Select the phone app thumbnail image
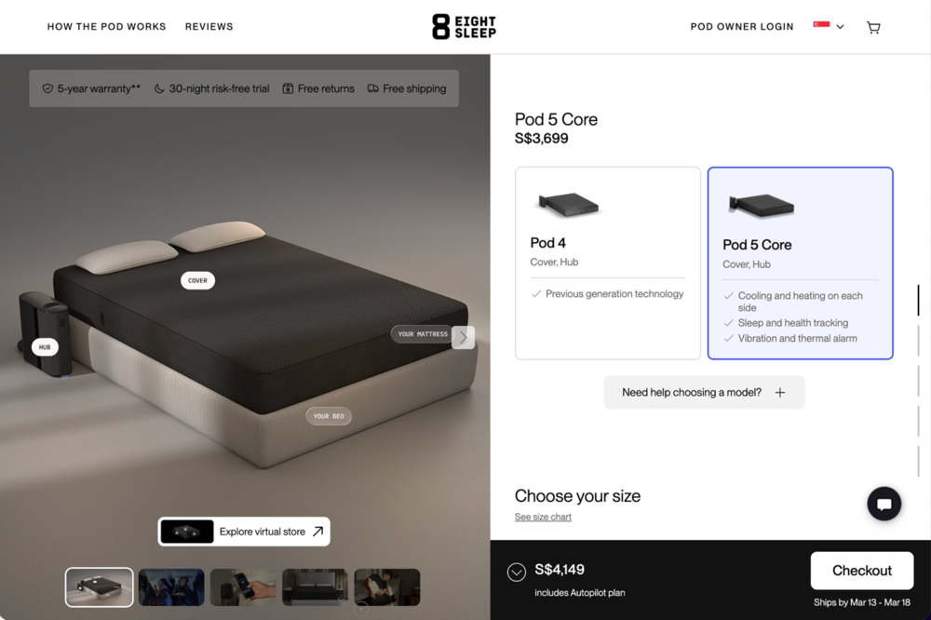This screenshot has width=931, height=620. (x=243, y=587)
